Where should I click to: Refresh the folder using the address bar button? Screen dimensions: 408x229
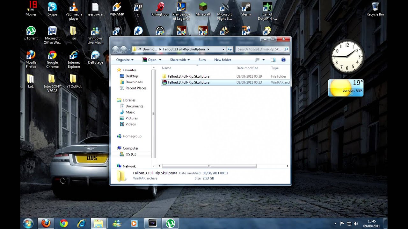(230, 49)
